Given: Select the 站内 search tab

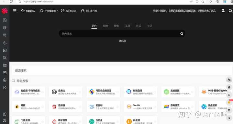Looking at the screenshot, I should pyautogui.click(x=94, y=26).
